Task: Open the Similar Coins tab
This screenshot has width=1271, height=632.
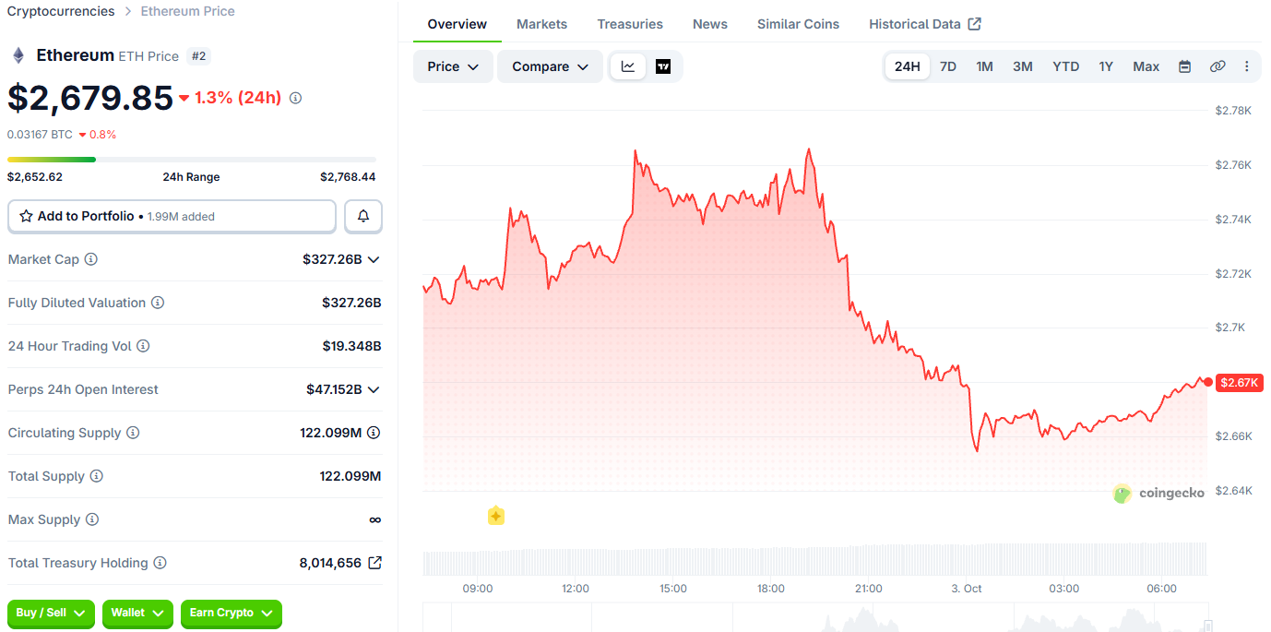Action: [799, 24]
